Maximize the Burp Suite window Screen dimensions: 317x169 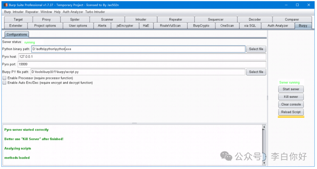(x=297, y=5)
